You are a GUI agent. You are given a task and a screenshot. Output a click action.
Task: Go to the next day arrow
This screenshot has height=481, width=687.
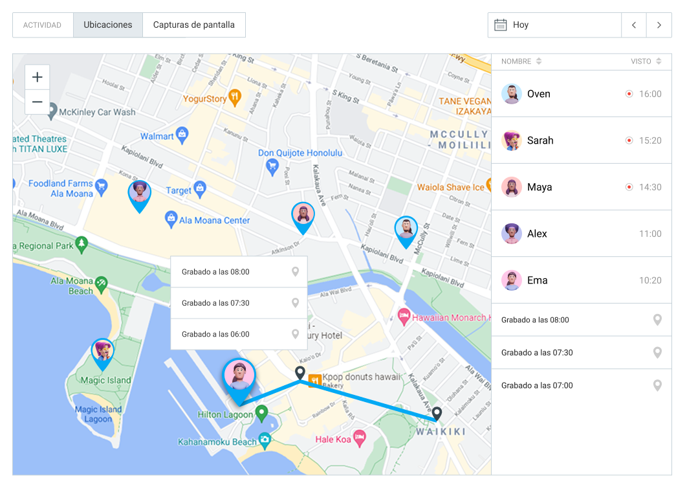[659, 25]
